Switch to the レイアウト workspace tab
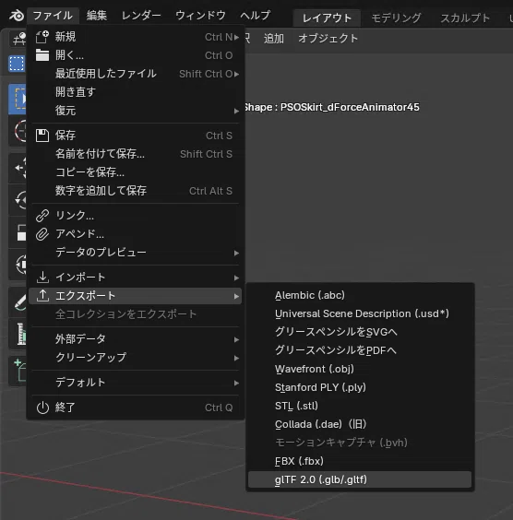Screen dimensions: 513x520 click(327, 18)
